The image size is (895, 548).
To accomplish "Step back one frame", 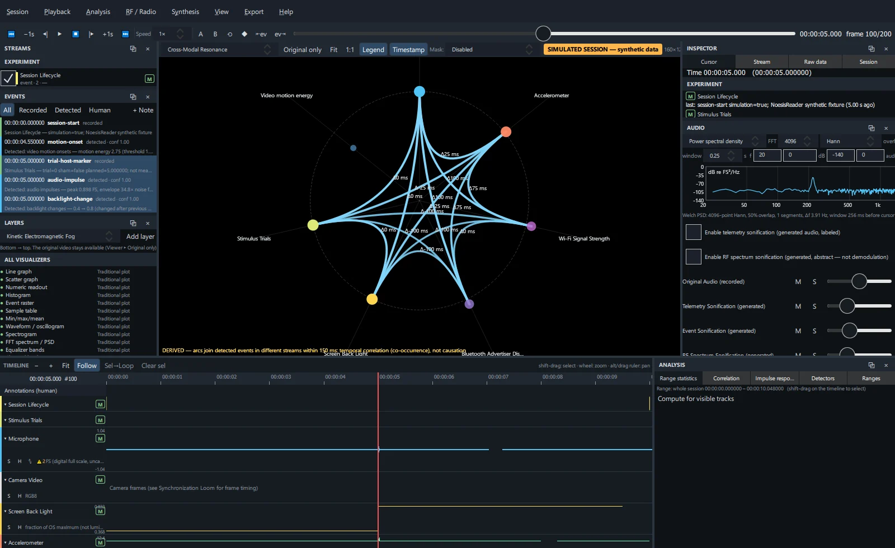I will point(45,34).
